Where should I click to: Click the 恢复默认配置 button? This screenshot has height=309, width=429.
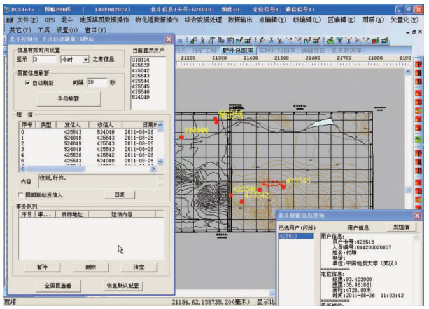click(x=123, y=286)
